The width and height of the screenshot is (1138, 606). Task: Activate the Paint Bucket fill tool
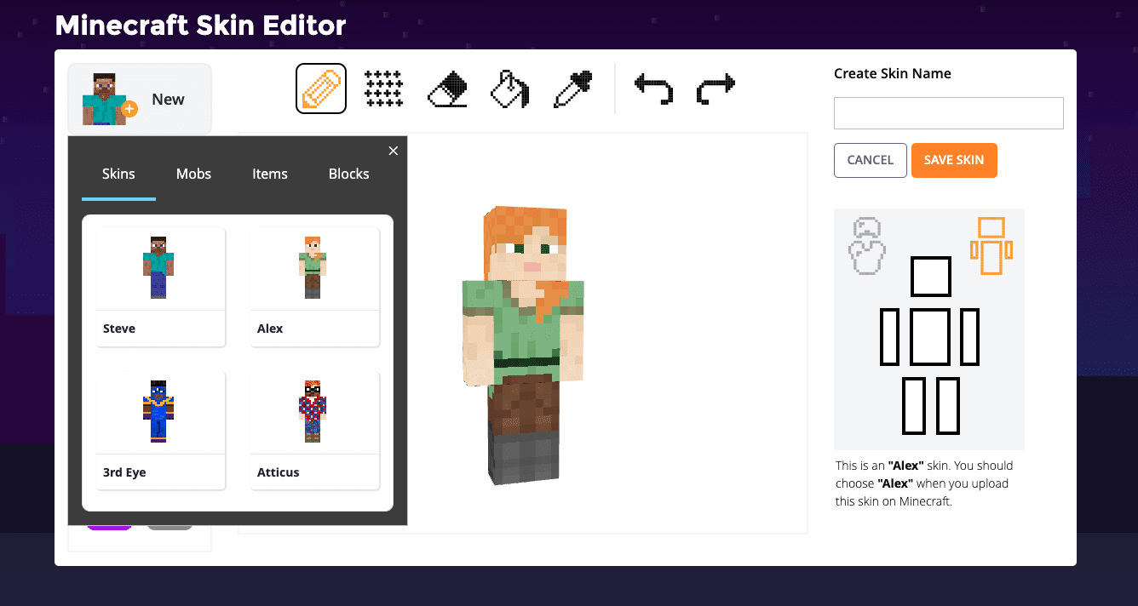[x=509, y=89]
